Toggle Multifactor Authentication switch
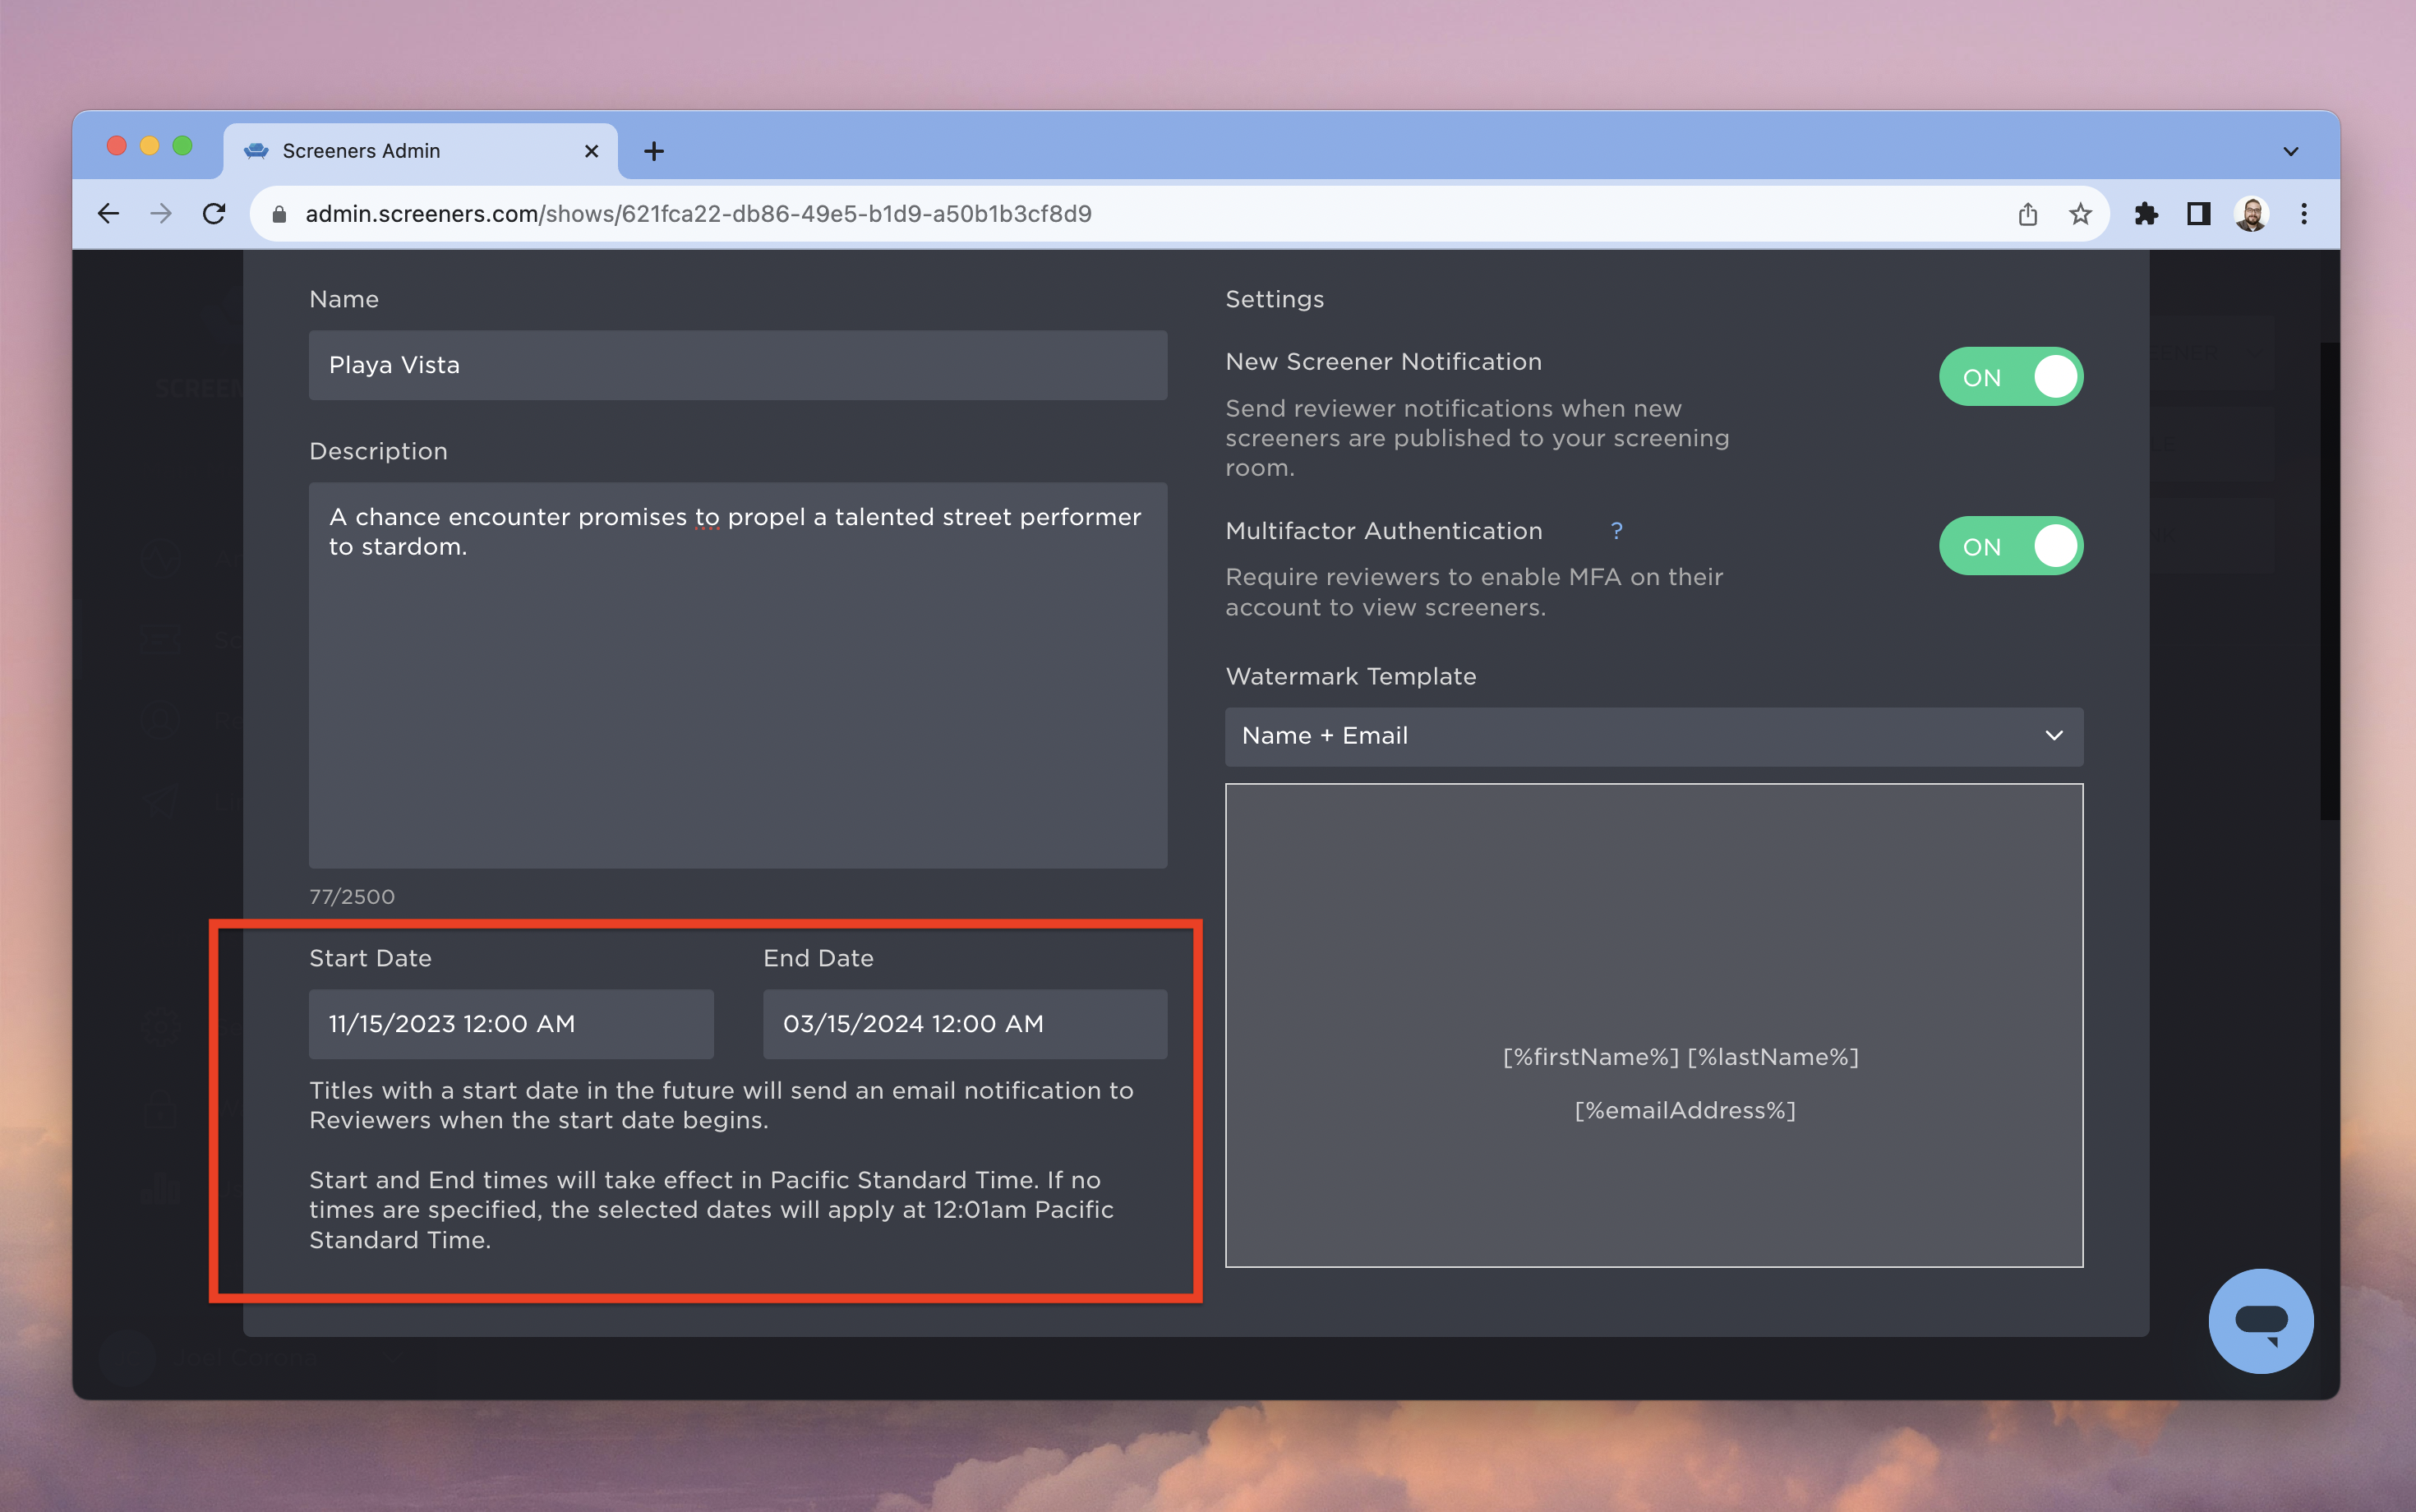 (x=2010, y=546)
